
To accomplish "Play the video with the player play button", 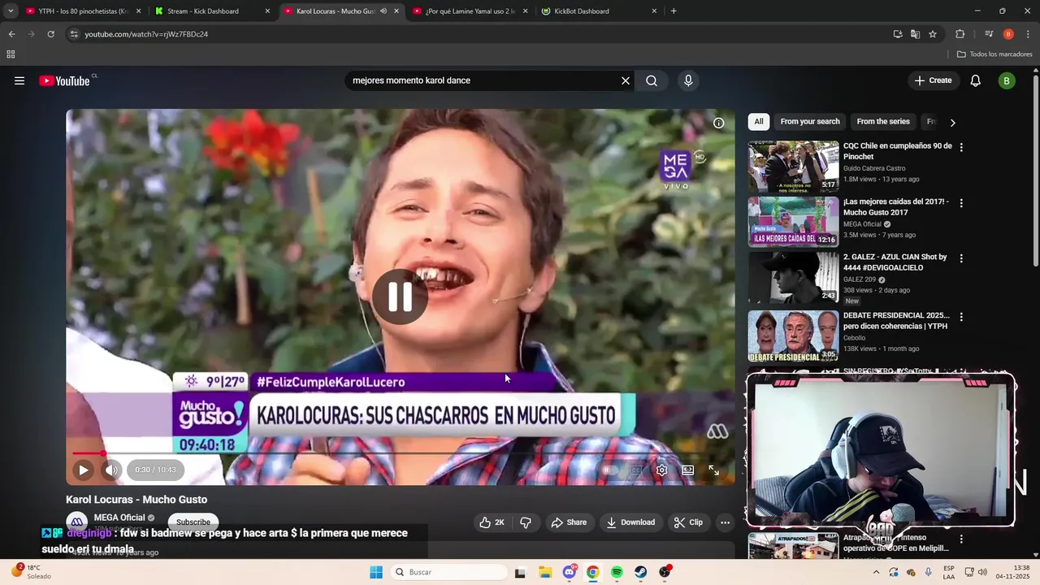I will pos(83,470).
